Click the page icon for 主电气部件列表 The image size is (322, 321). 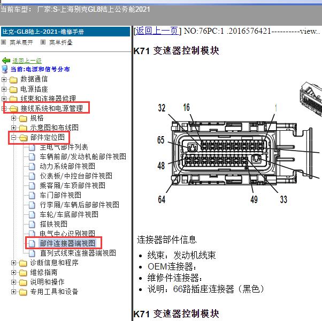point(32,147)
